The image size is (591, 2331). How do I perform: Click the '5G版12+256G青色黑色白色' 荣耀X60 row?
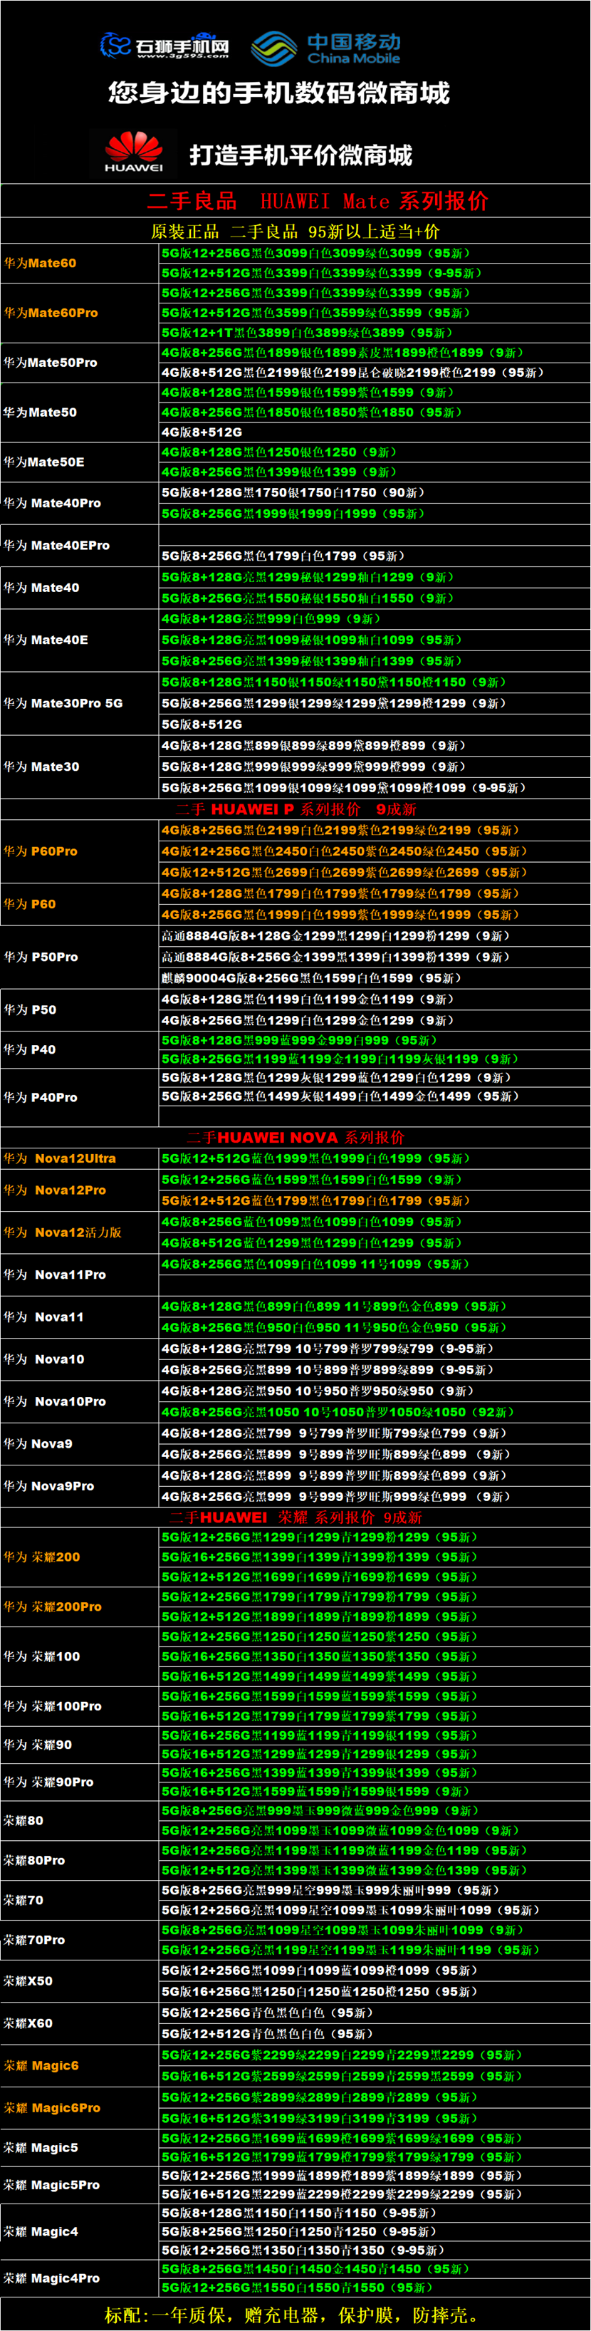tap(374, 2013)
